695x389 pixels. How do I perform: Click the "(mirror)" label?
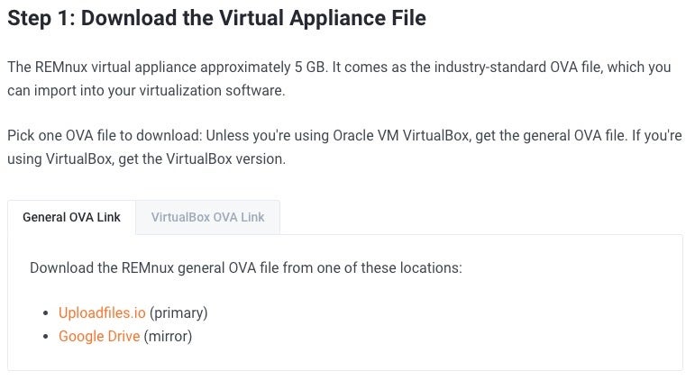[169, 337]
